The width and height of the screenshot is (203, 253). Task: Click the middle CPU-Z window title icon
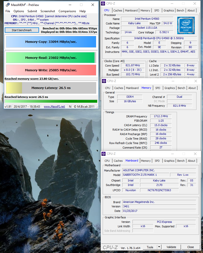click(x=104, y=81)
